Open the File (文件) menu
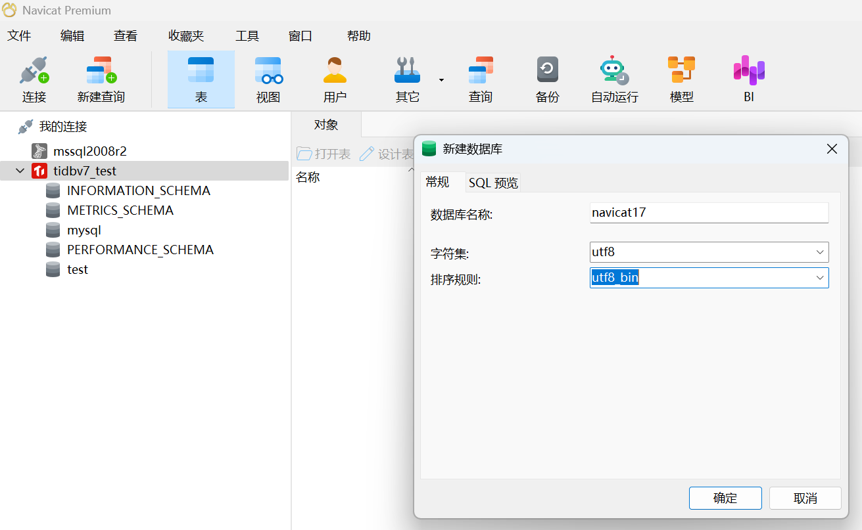 pos(20,36)
